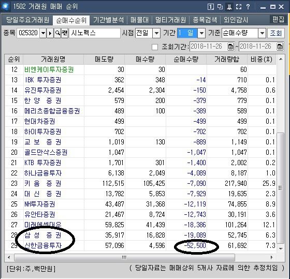Select the KTB 투자증권 row
Screen dimensions: 290x279
140,163
